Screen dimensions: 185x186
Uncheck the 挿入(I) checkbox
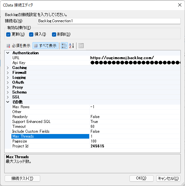(x=31, y=34)
